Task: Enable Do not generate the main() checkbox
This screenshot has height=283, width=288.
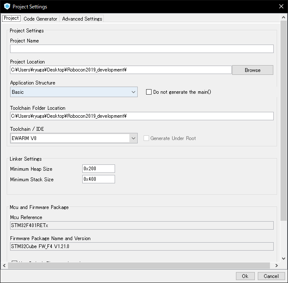Action: tap(149, 92)
